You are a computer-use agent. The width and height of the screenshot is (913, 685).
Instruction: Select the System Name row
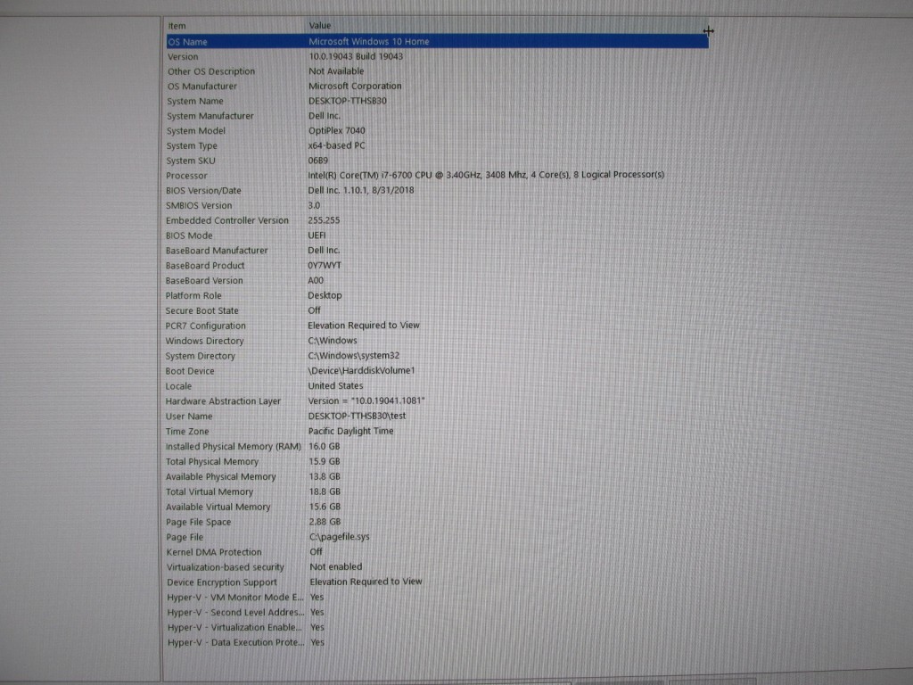click(437, 101)
